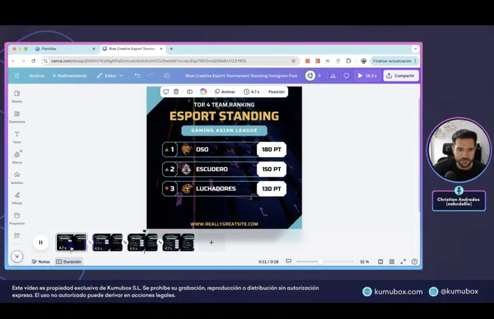The image size is (494, 319).
Task: Select the first page thumbnail 4.7 s
Action: (x=71, y=242)
